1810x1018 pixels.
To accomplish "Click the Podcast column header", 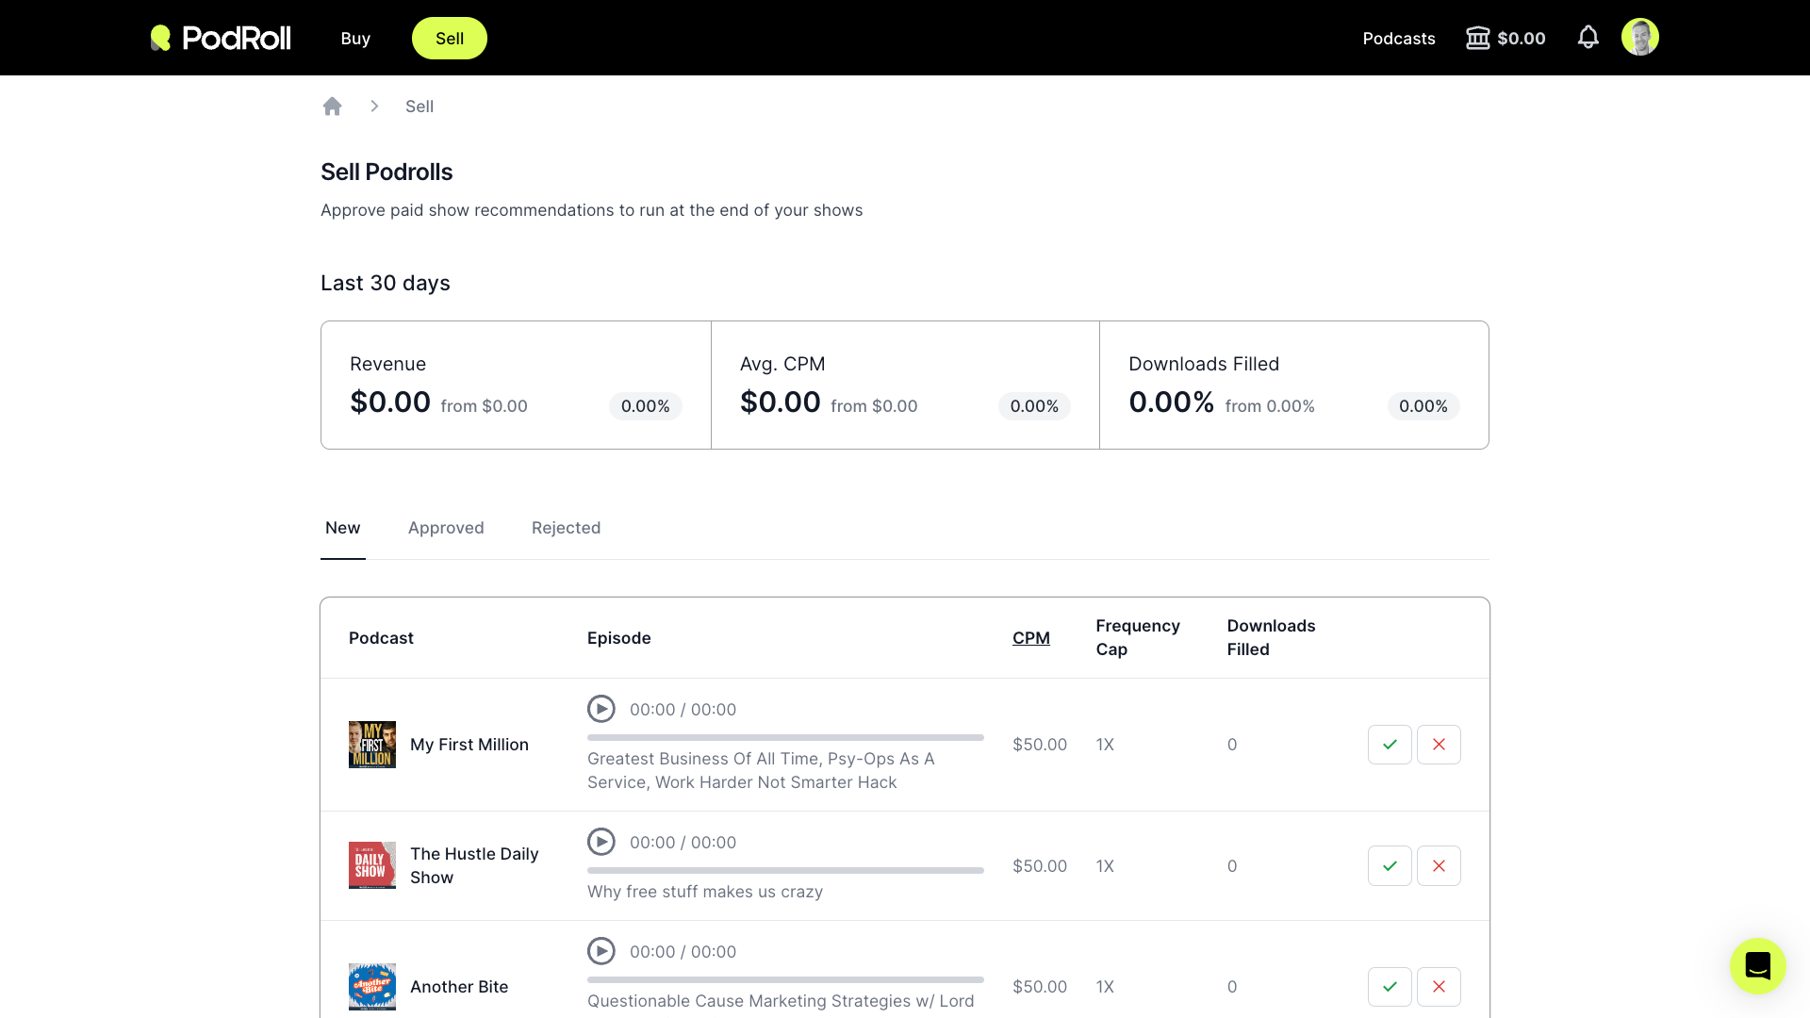I will [x=381, y=638].
